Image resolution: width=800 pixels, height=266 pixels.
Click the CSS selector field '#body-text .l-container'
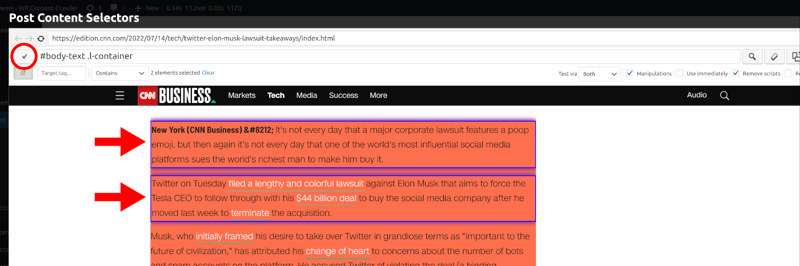[x=389, y=56]
